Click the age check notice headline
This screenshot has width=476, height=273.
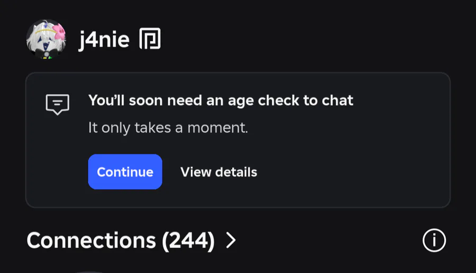[x=221, y=100]
